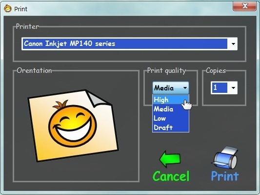Select the Canon Inkjet MP140 series field
The height and width of the screenshot is (195, 260).
(129, 44)
